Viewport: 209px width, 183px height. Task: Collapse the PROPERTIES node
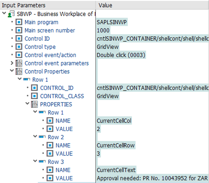point(27,104)
